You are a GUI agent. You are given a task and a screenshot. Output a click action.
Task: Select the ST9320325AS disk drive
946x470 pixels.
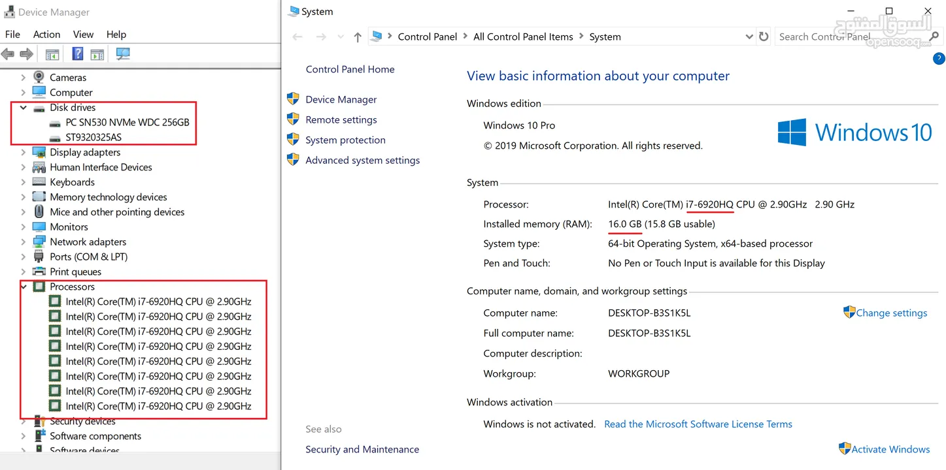pyautogui.click(x=93, y=137)
